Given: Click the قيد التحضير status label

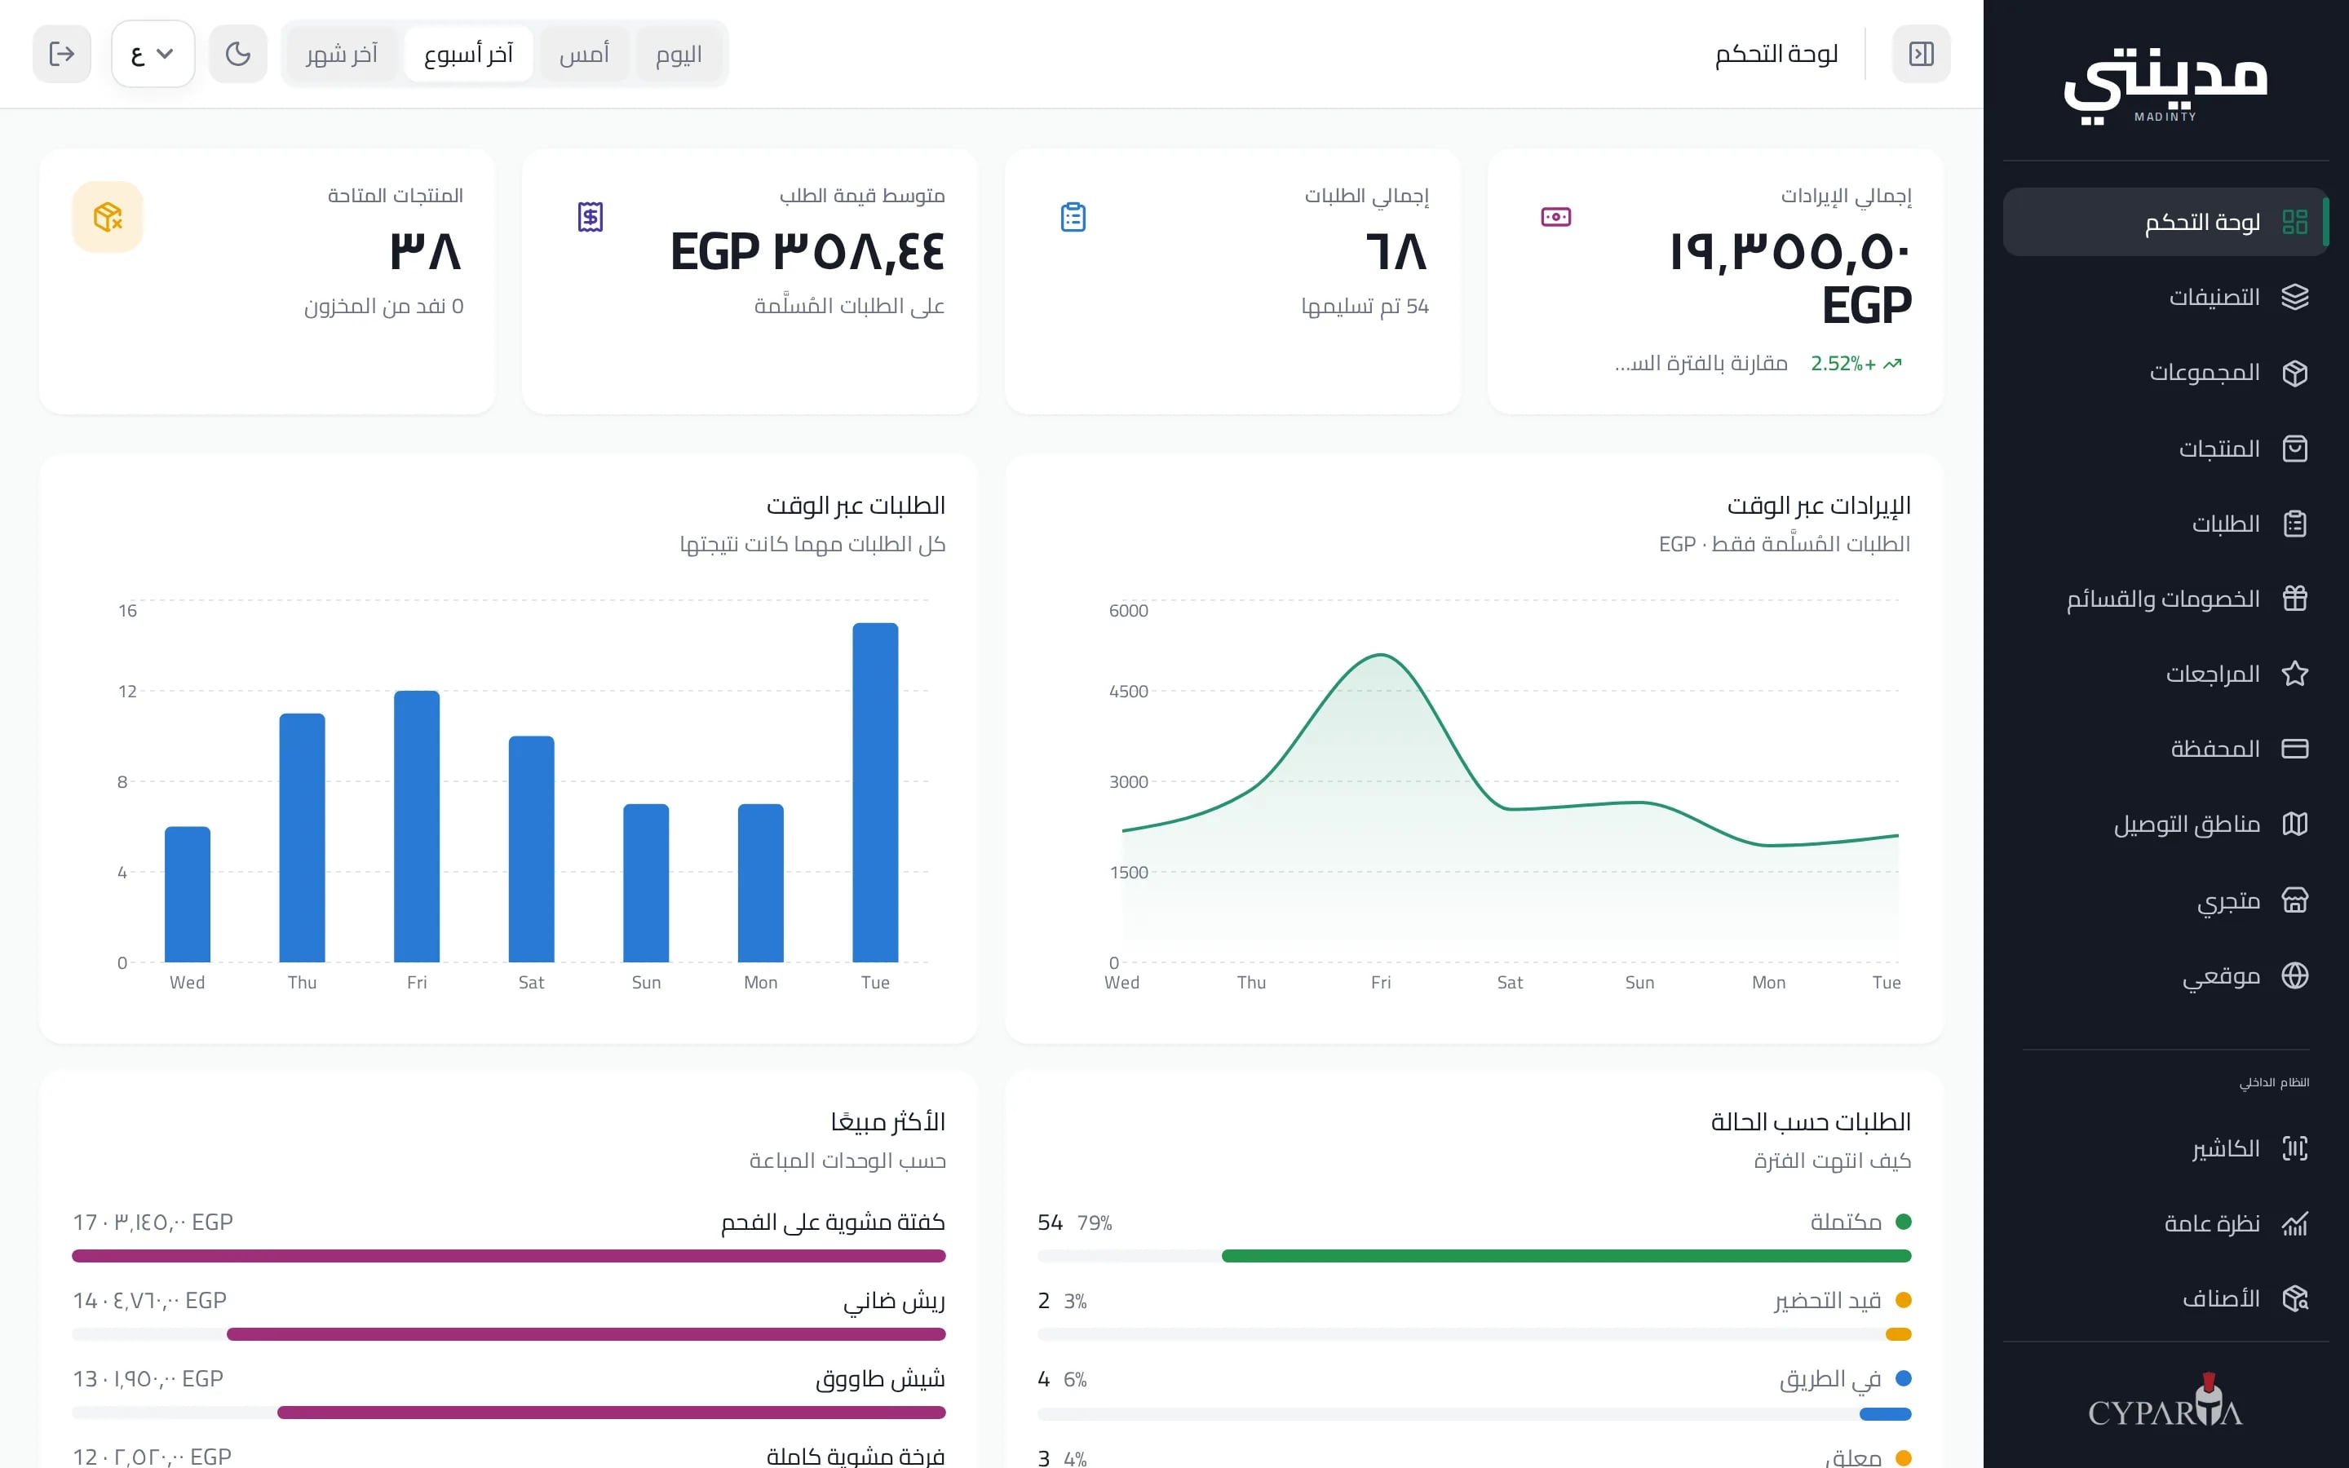Looking at the screenshot, I should [1828, 1301].
